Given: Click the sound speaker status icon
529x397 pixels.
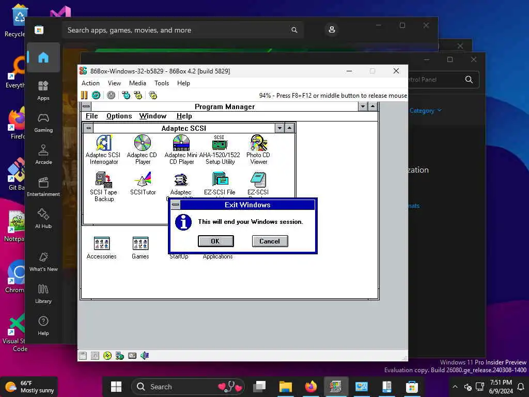Looking at the screenshot, I should (x=145, y=356).
